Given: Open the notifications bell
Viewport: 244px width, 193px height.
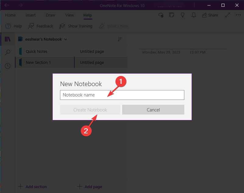Looking at the screenshot, I should tap(193, 15).
